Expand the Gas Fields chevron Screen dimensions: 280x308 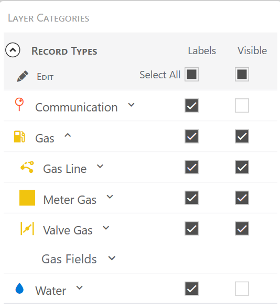tap(112, 258)
